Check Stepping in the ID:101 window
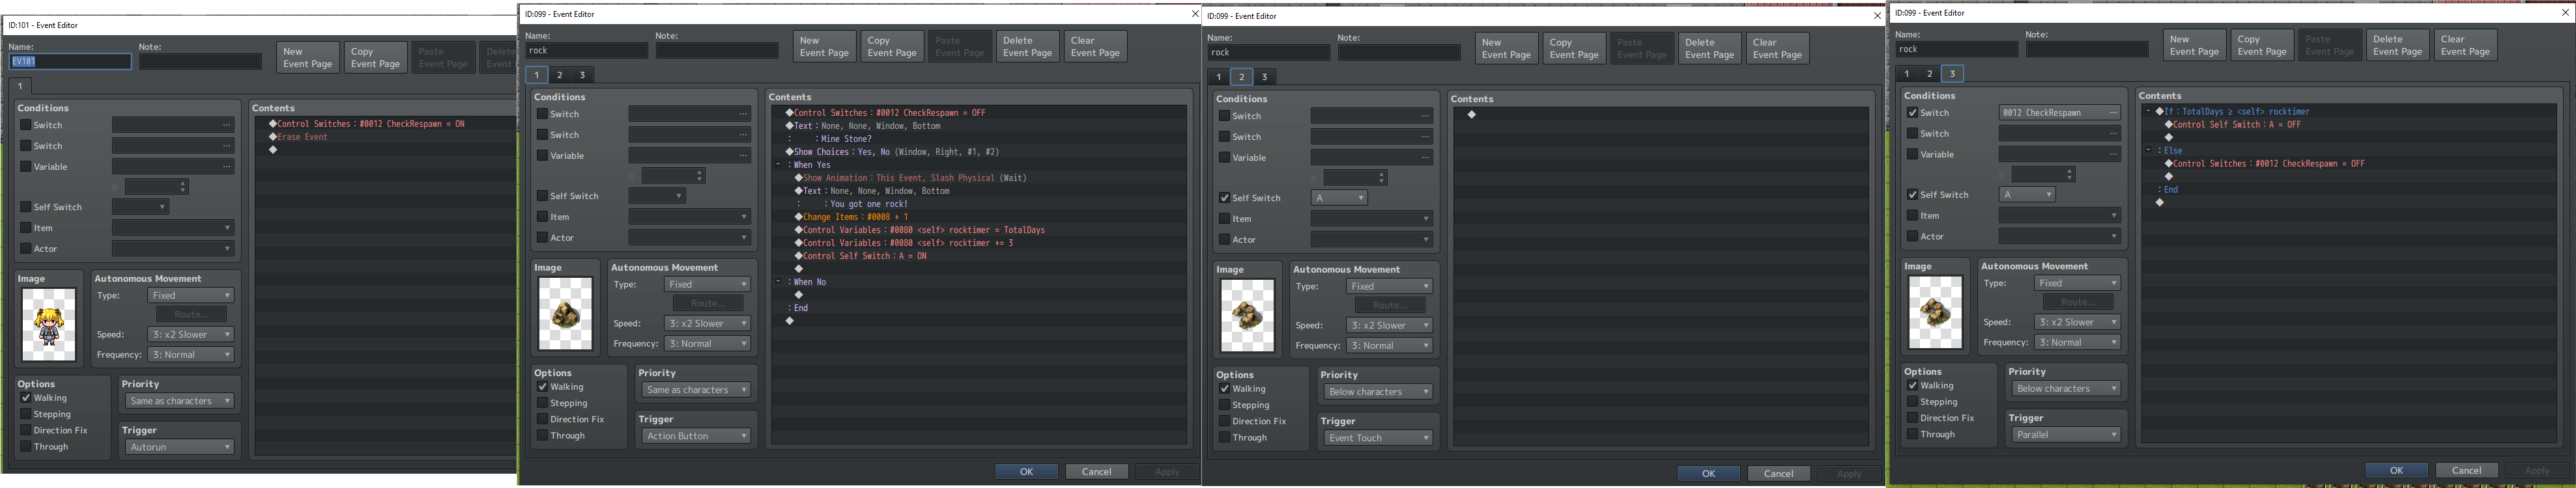The width and height of the screenshot is (2576, 488). (x=26, y=414)
